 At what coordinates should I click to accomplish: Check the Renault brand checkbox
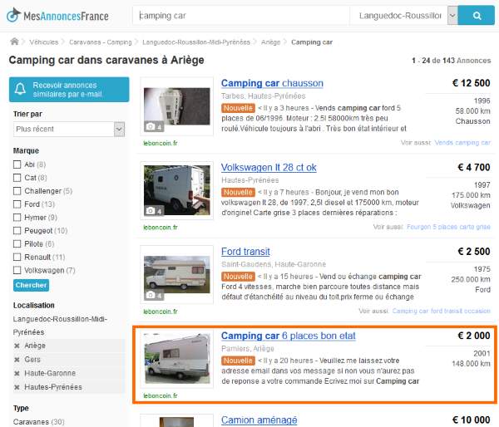pyautogui.click(x=17, y=257)
